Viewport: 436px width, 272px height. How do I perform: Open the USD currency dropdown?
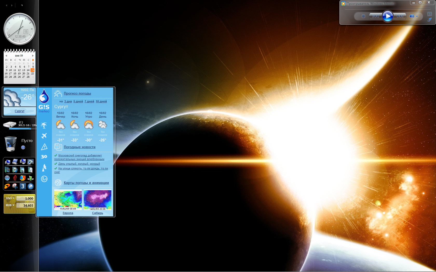pyautogui.click(x=10, y=198)
